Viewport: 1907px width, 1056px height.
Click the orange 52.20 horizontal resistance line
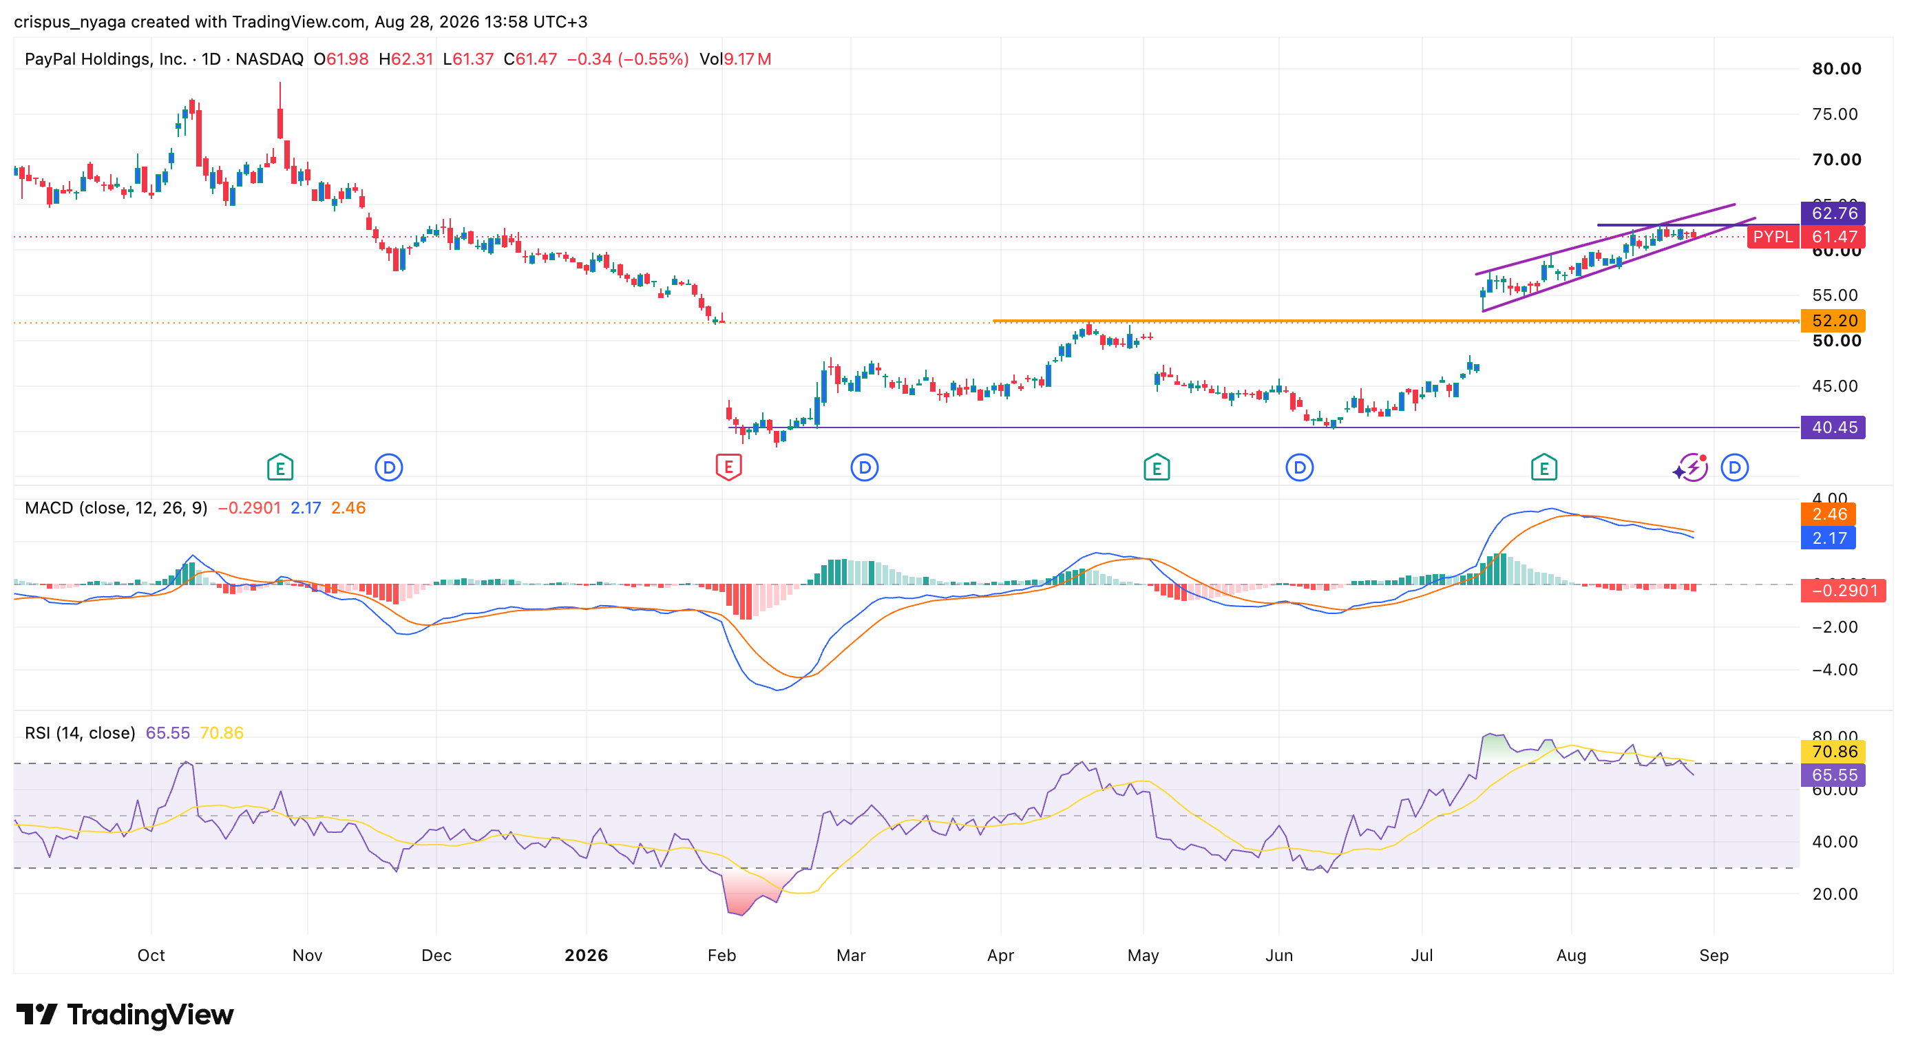[1395, 320]
